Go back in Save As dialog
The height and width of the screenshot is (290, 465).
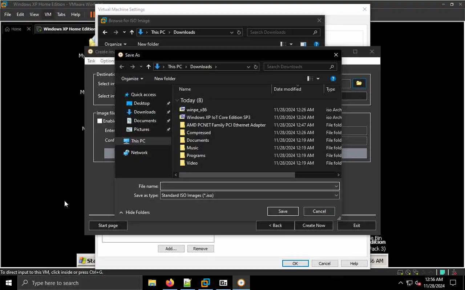click(122, 67)
